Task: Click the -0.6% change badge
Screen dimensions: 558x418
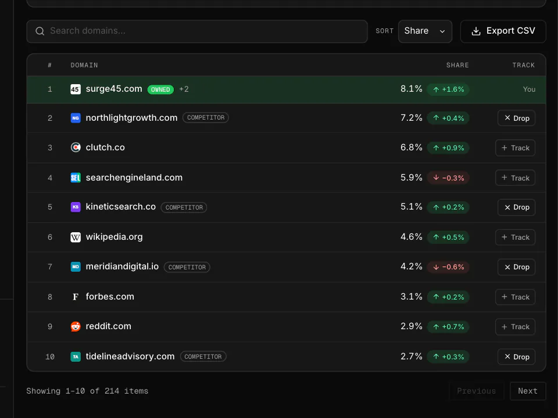Action: [x=448, y=267]
